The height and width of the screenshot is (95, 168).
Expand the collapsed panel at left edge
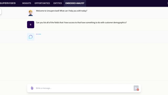(1, 12)
